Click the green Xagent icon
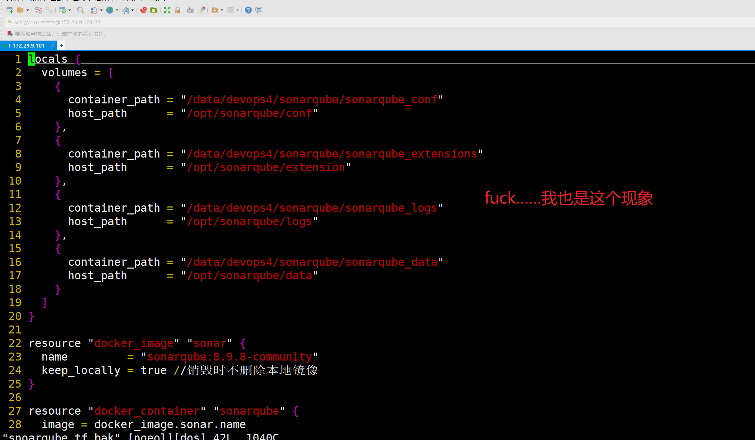 point(154,10)
